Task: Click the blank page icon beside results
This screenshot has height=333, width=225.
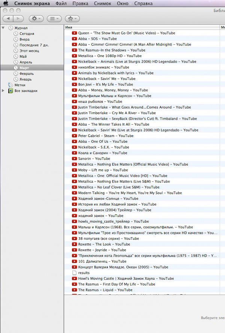Action: pyautogui.click(x=74, y=273)
